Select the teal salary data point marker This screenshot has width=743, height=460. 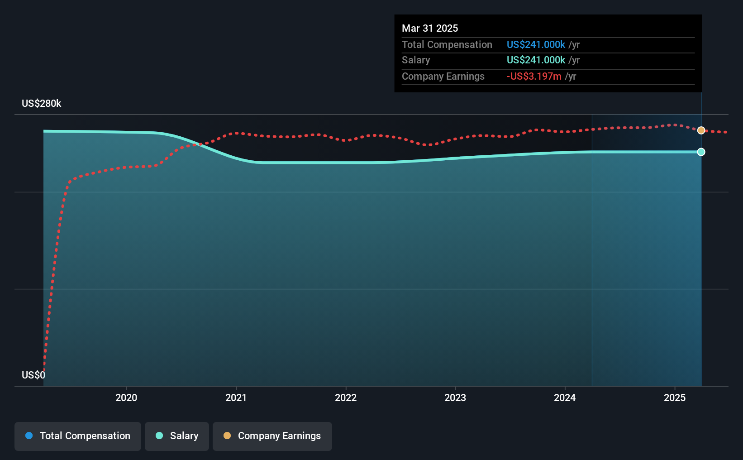[x=701, y=152]
